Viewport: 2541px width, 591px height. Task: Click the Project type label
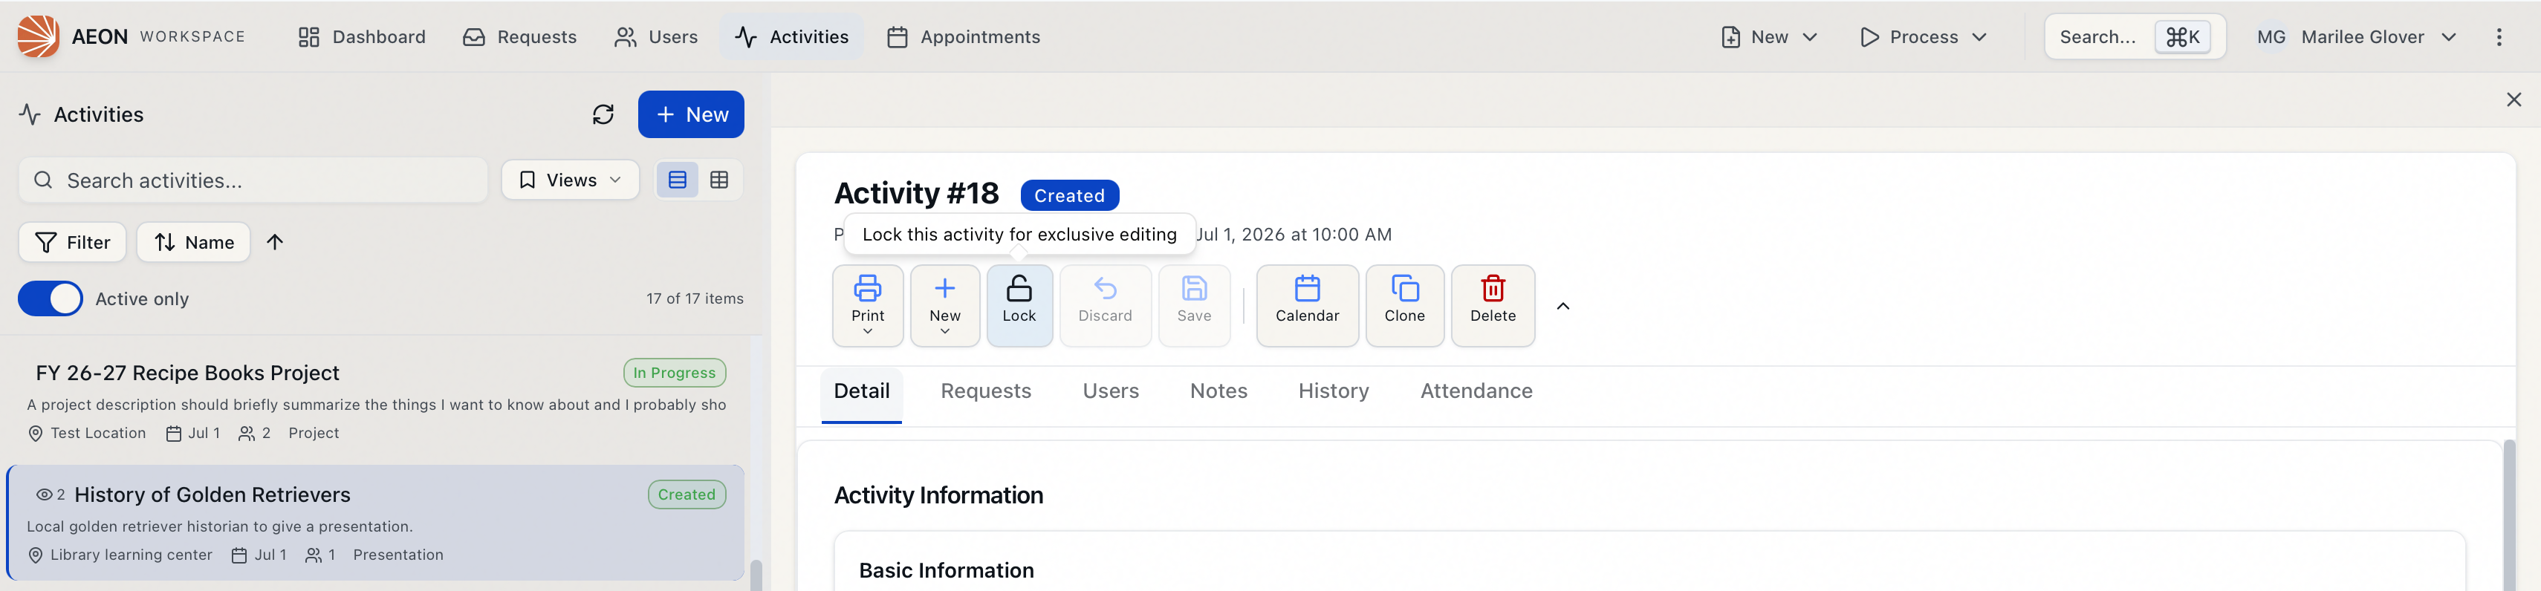(x=314, y=434)
